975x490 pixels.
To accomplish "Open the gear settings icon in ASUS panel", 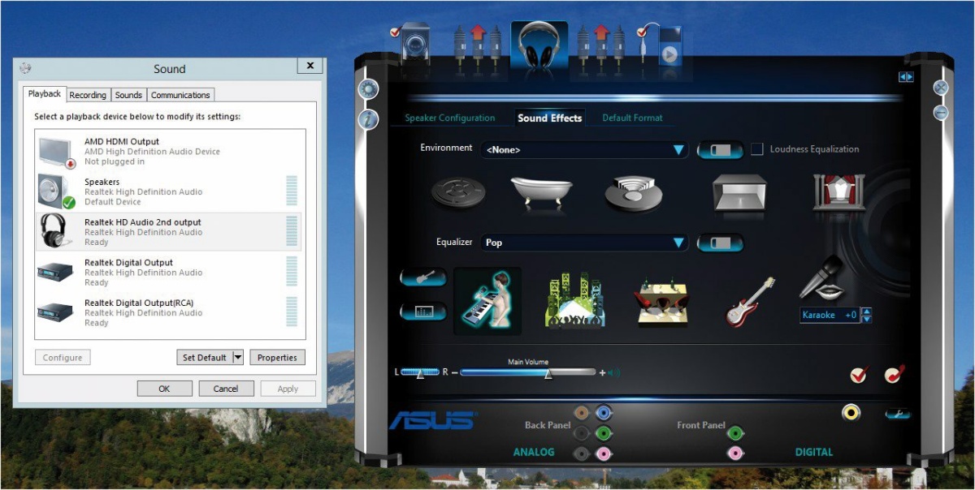I will coord(368,89).
